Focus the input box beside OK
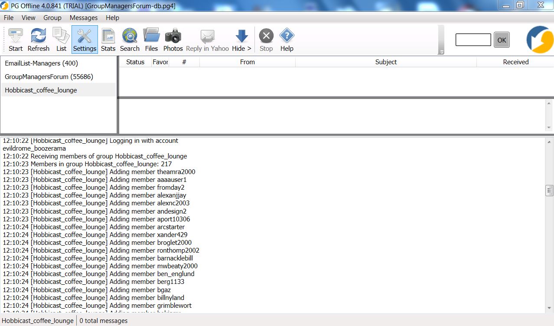Screen dimensions: 554x326 pos(473,40)
